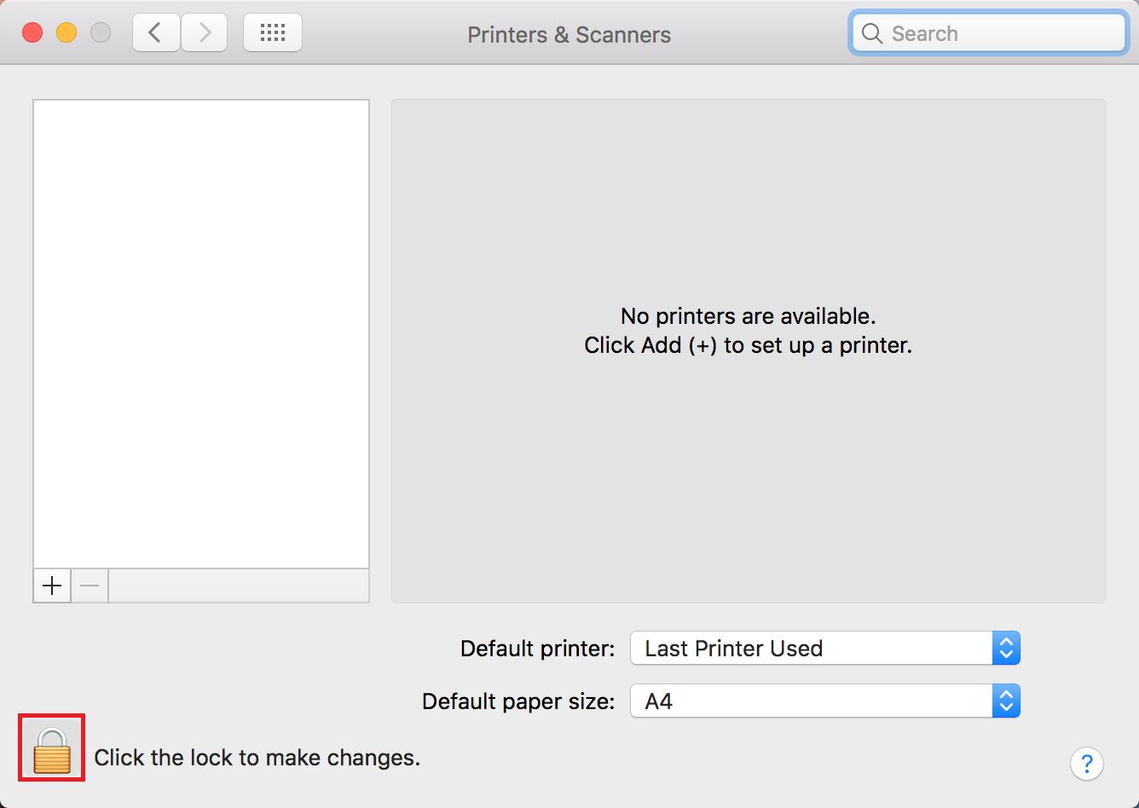
Task: Focus the Search text field
Action: (989, 33)
